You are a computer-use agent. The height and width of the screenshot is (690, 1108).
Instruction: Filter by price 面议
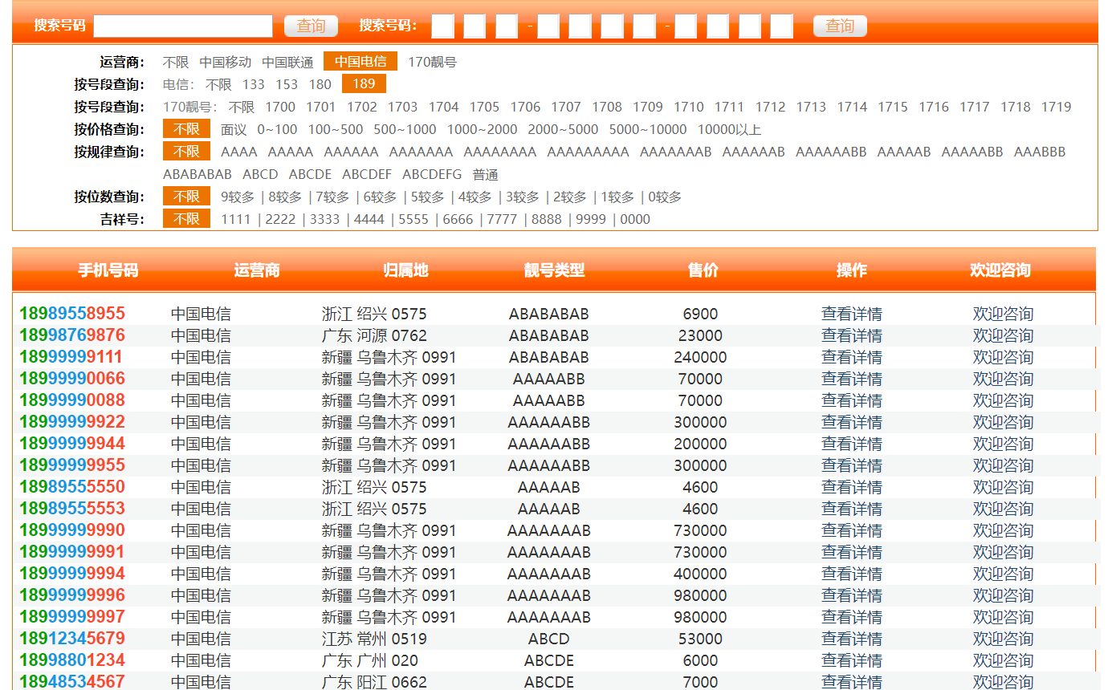tap(234, 129)
